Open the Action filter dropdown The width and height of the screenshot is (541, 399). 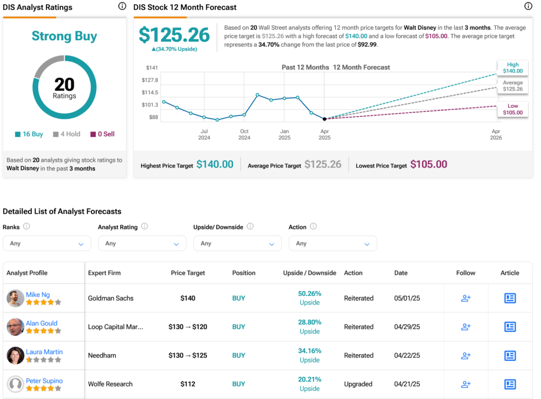click(333, 243)
